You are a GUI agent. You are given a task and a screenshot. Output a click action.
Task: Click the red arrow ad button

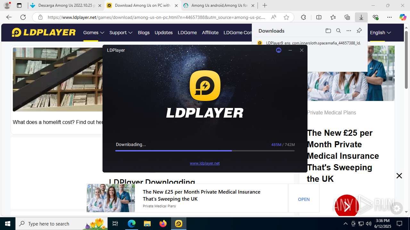(347, 207)
